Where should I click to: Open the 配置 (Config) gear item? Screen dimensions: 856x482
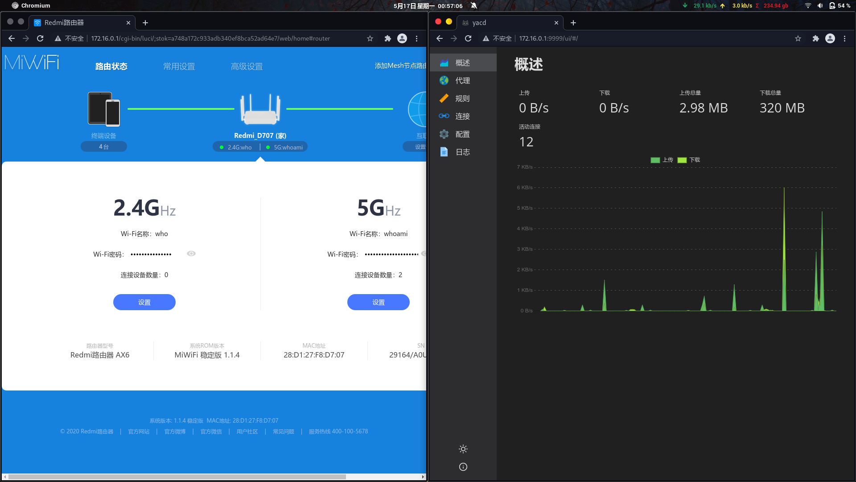click(462, 134)
